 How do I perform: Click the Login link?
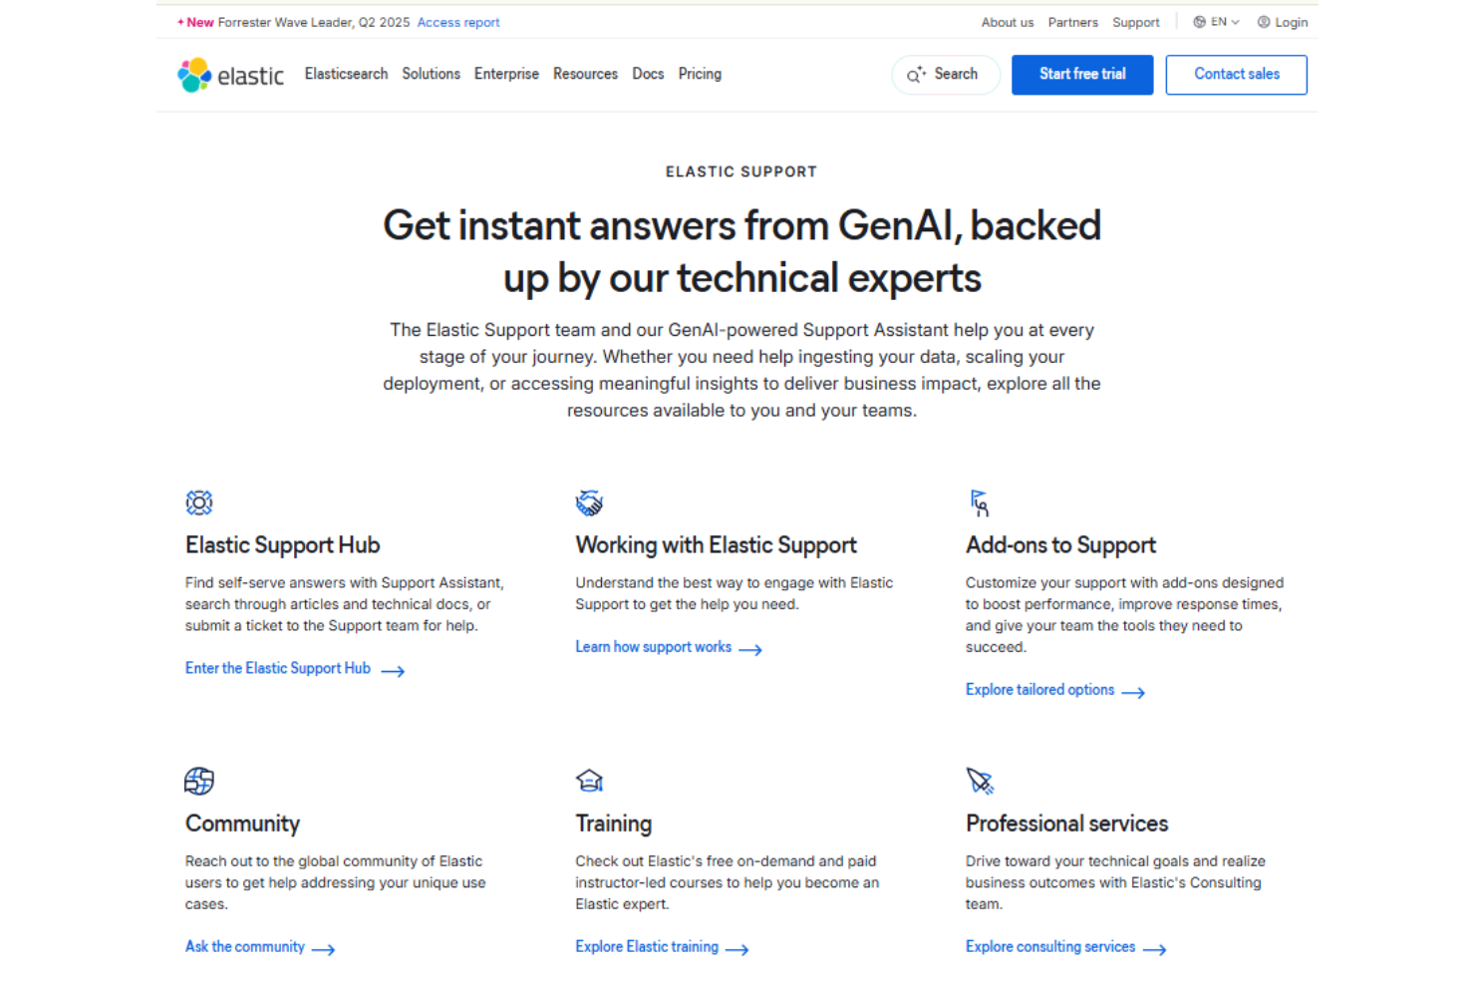click(1283, 22)
